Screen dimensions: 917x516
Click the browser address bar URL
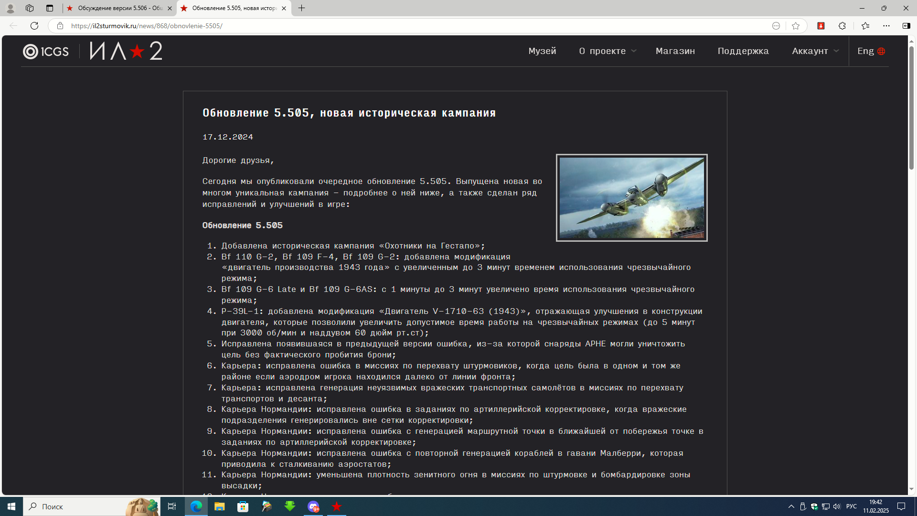click(x=147, y=26)
